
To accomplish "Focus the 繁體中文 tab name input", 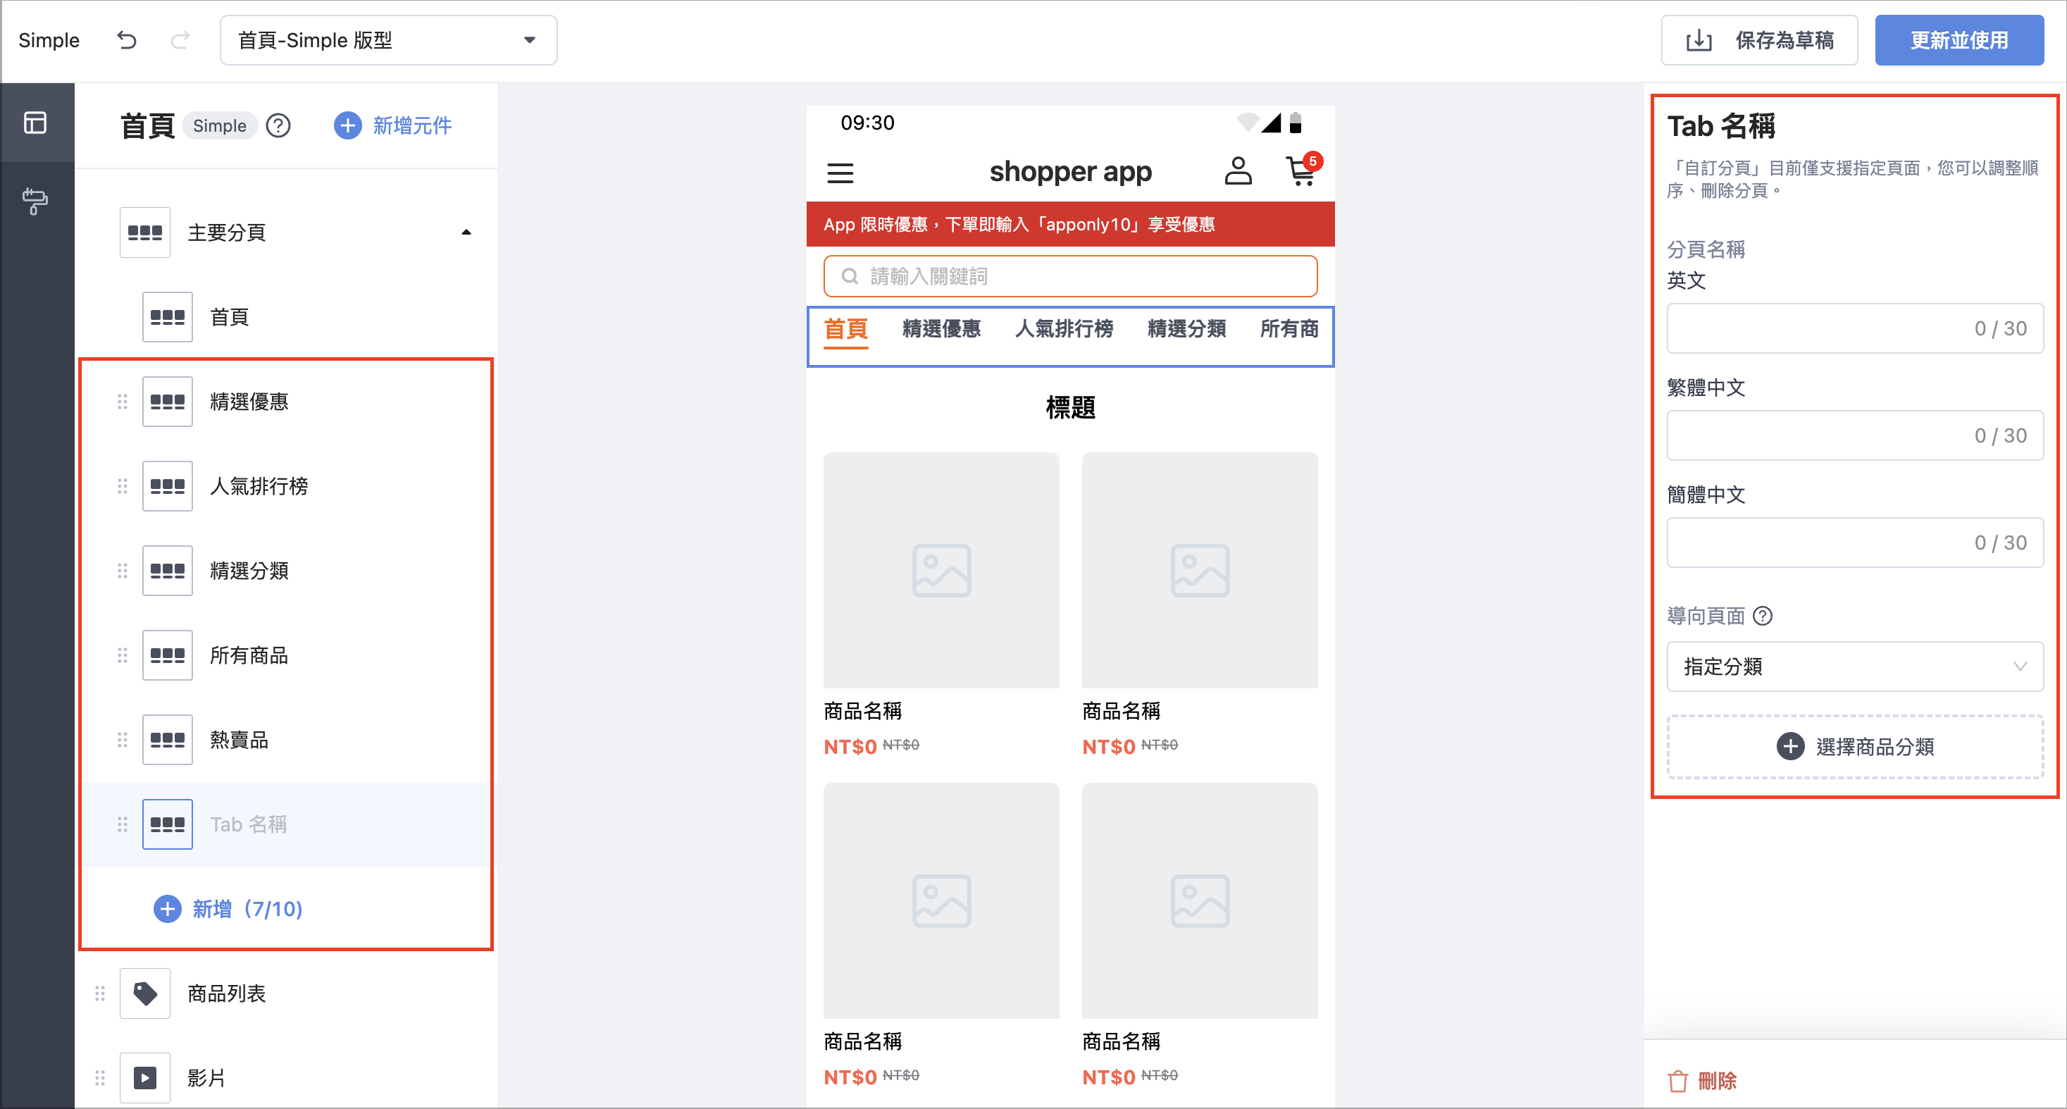I will (1855, 435).
